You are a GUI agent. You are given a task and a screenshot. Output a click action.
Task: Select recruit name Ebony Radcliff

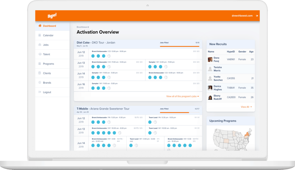(x=218, y=97)
